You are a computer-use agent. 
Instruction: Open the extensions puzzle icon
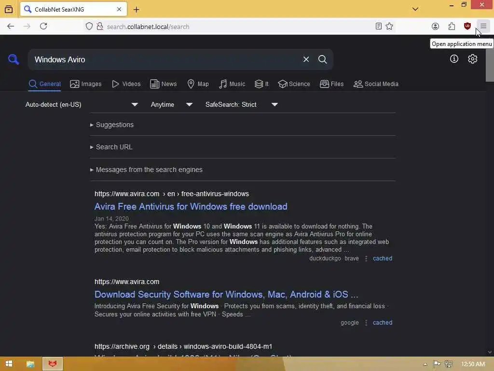[452, 26]
